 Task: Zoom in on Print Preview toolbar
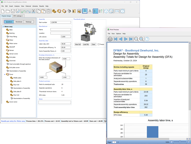coord(141,39)
